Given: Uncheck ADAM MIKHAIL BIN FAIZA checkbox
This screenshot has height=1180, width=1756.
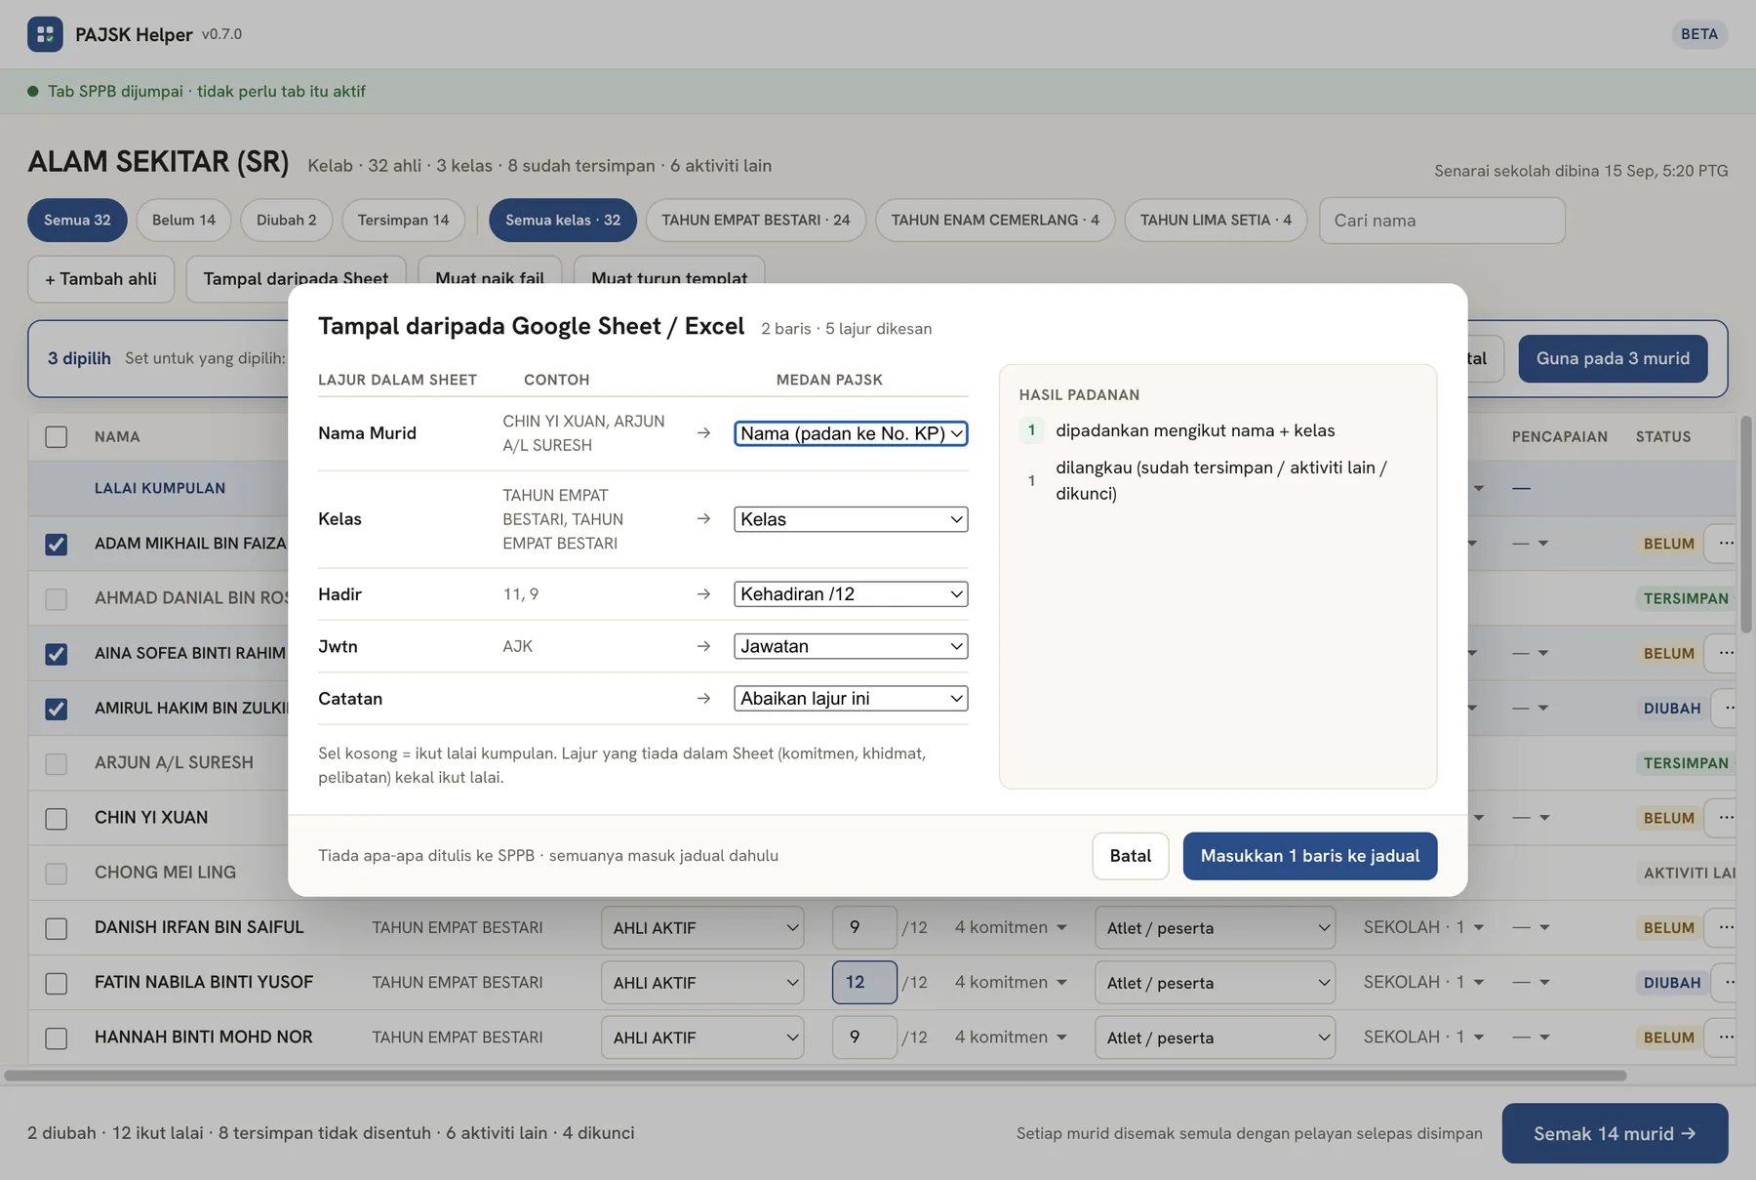Looking at the screenshot, I should 57,544.
